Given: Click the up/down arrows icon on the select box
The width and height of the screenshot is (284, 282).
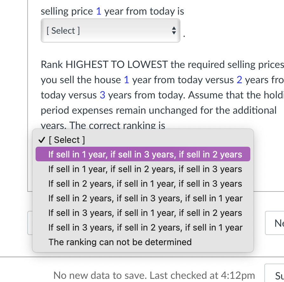Looking at the screenshot, I should click(x=174, y=30).
